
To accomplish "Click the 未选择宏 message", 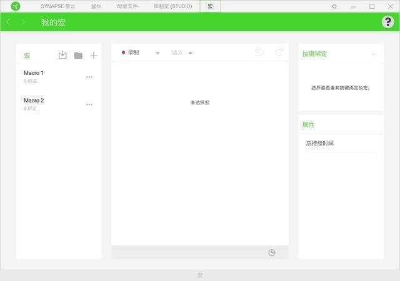I will [200, 102].
